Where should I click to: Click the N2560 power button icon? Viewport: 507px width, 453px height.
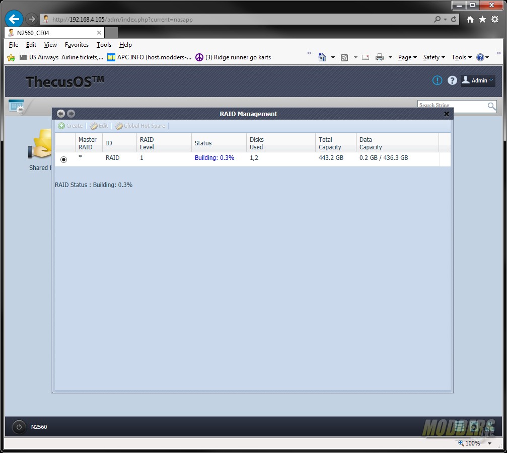[19, 427]
